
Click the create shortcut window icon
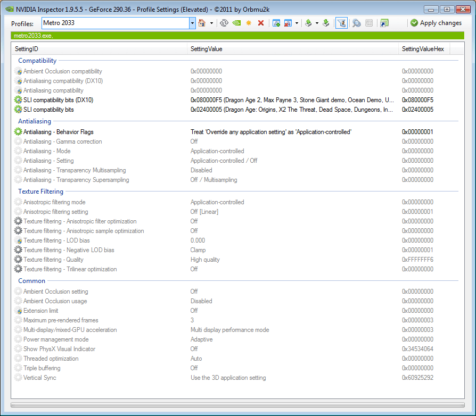[384, 23]
